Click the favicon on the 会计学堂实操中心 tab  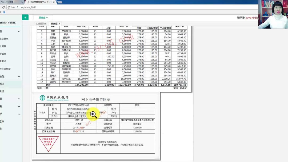click(x=28, y=2)
